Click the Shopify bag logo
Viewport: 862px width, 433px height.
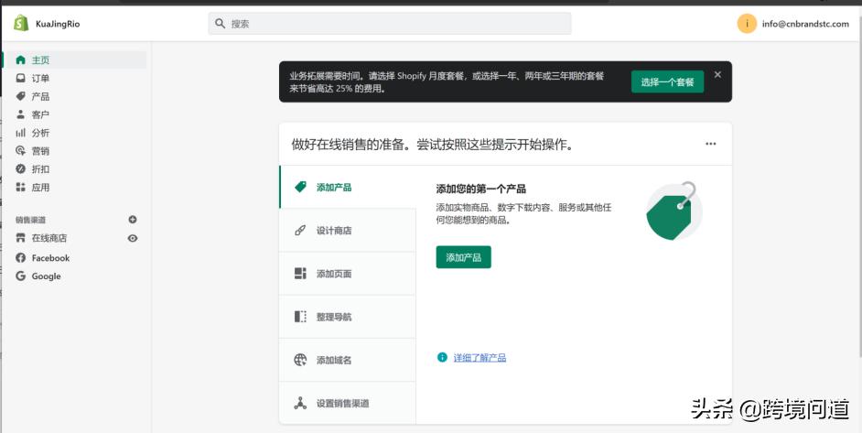pos(21,23)
